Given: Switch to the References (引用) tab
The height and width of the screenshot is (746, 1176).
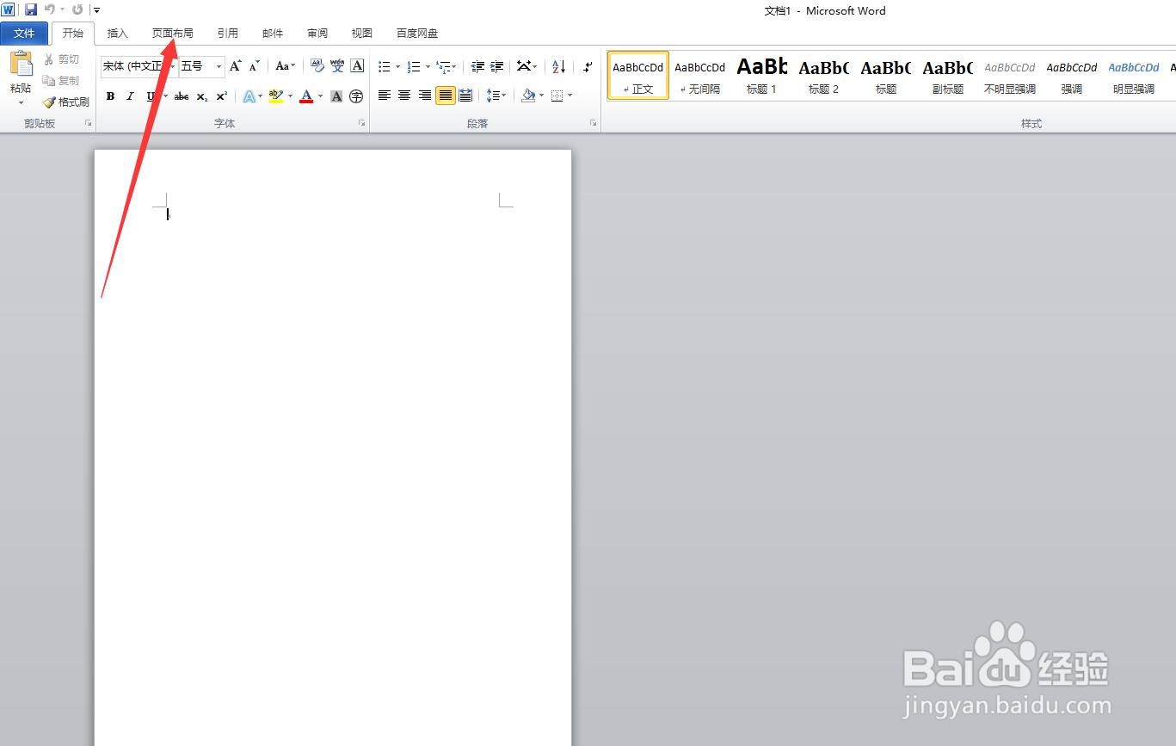Looking at the screenshot, I should click(227, 34).
